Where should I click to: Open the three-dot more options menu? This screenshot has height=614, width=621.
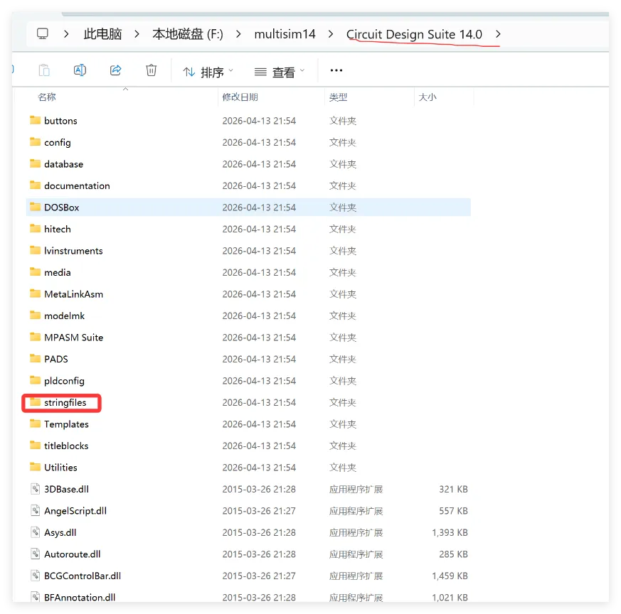336,70
